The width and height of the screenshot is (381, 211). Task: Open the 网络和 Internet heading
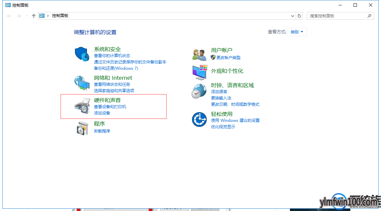[x=113, y=78]
